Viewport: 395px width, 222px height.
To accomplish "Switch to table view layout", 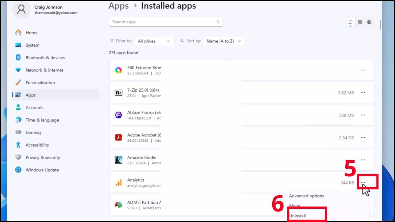I will click(369, 22).
